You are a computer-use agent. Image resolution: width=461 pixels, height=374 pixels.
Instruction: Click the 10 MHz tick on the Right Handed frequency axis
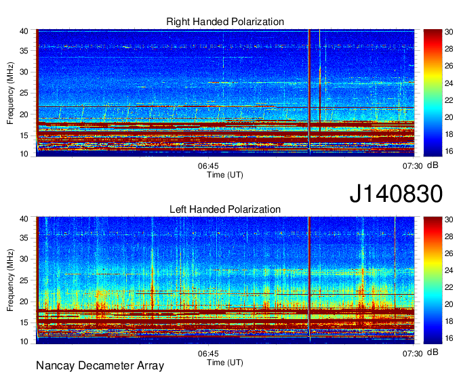coord(24,154)
